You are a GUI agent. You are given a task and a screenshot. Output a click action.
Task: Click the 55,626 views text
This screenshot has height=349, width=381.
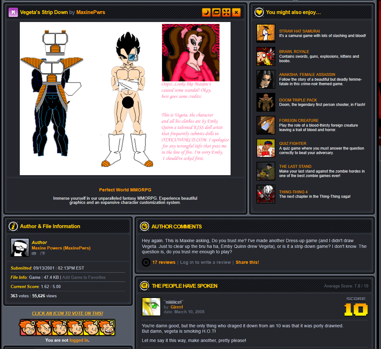point(44,296)
